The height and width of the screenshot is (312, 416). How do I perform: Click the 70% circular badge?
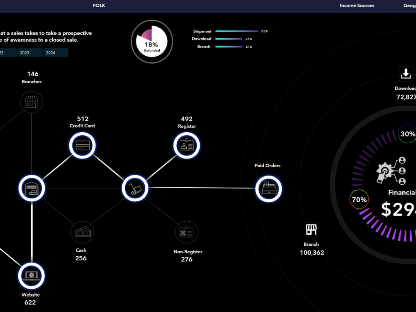[x=359, y=200]
